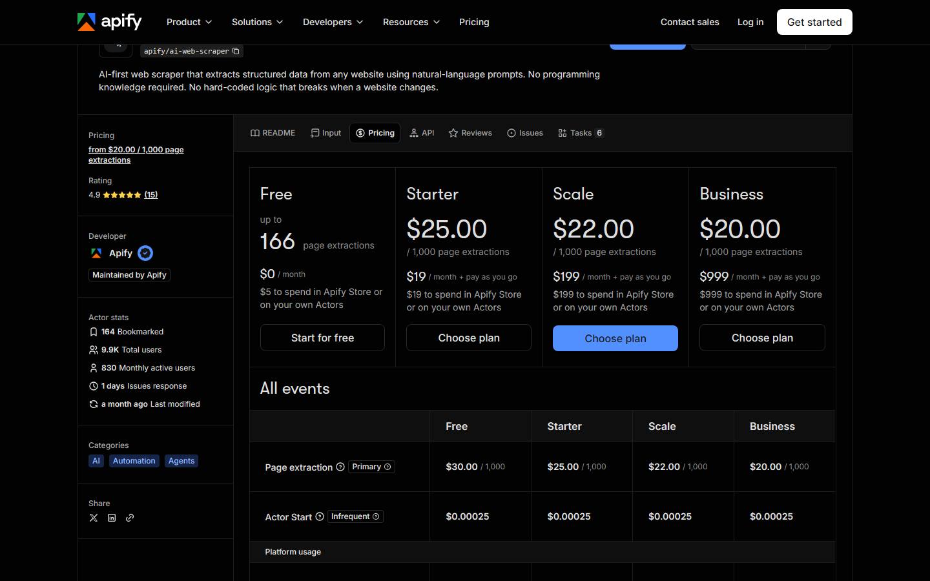930x581 pixels.
Task: Expand the Resources menu
Action: tap(411, 22)
